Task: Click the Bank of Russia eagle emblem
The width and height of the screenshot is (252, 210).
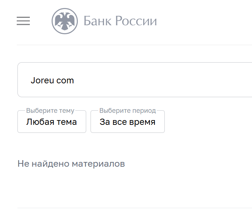Action: click(65, 21)
